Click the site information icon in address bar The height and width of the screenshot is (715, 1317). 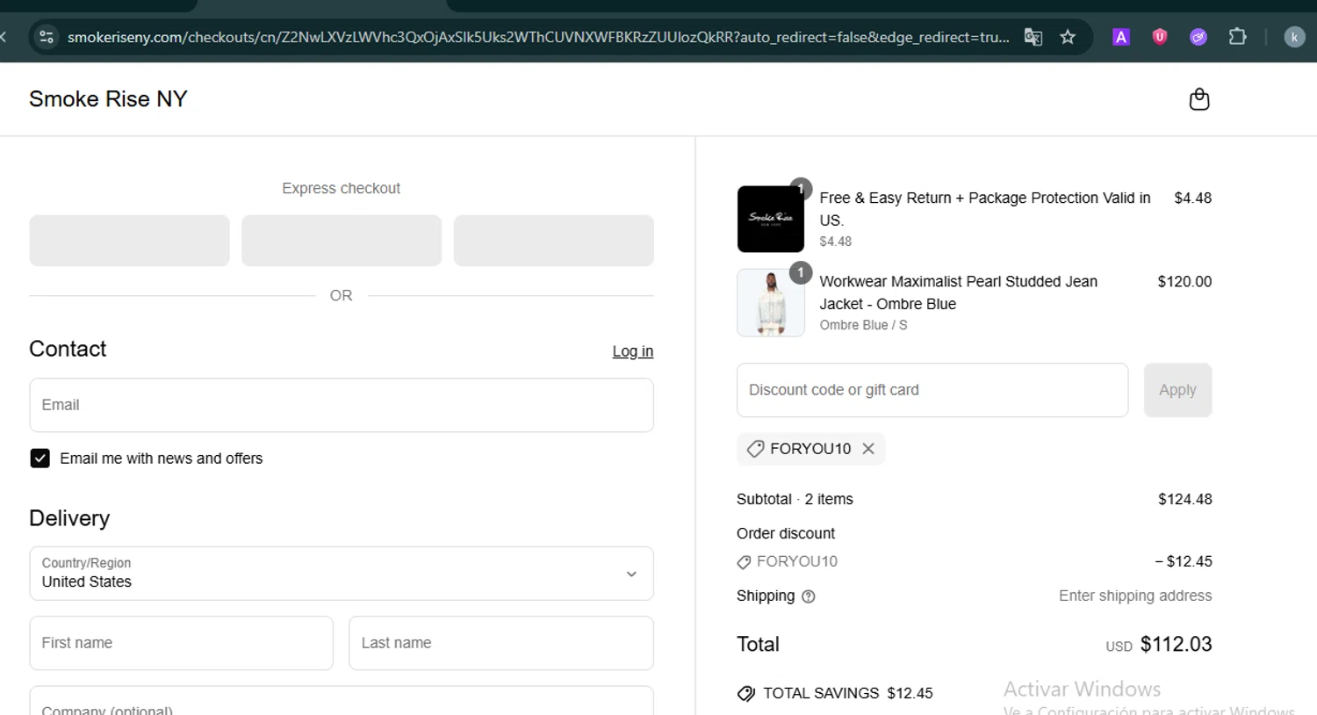(47, 37)
